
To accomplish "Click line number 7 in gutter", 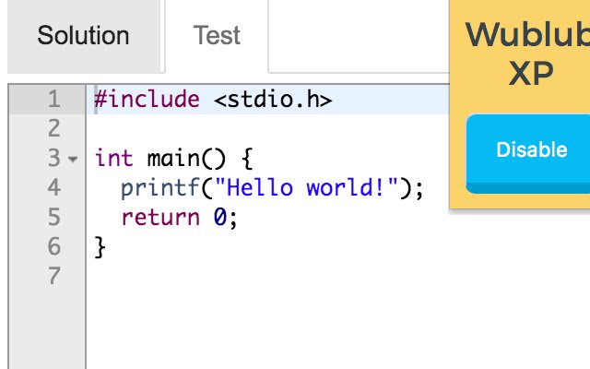I will pos(53,276).
